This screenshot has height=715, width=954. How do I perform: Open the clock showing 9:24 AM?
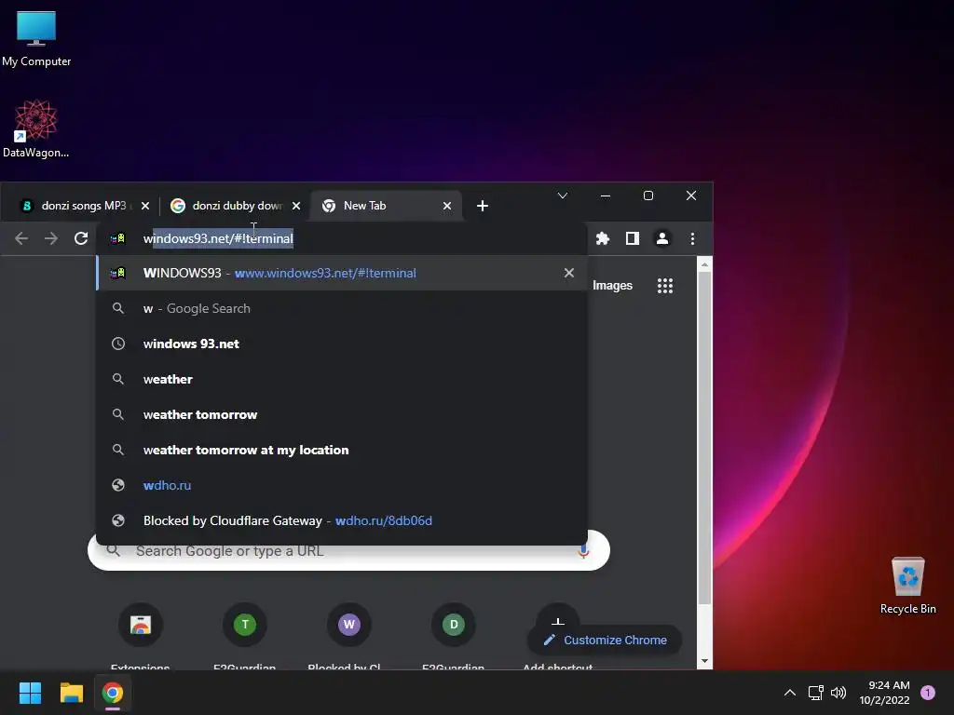pos(884,693)
